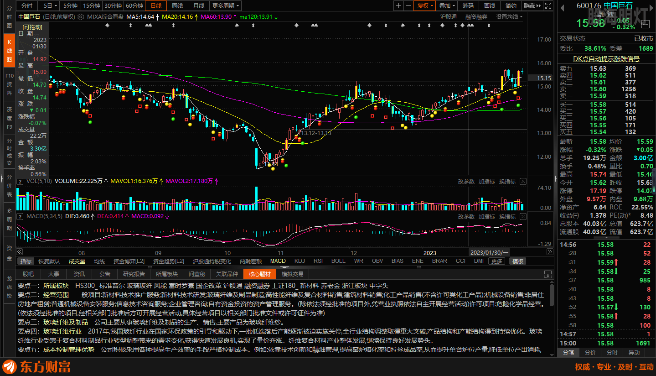
Task: Zoom out of the K-line chart with minus
Action: click(408, 6)
